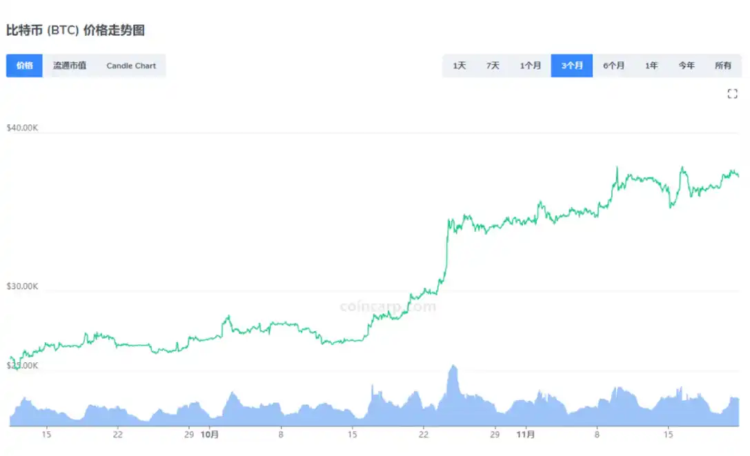Select the 价格 price tab
Image resolution: width=750 pixels, height=456 pixels.
(24, 66)
